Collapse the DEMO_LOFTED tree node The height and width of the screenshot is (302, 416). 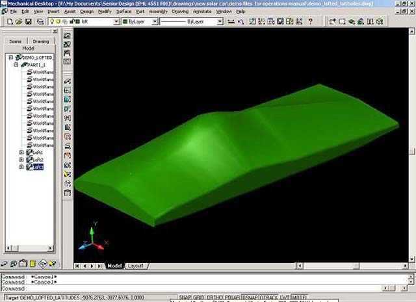pyautogui.click(x=10, y=57)
